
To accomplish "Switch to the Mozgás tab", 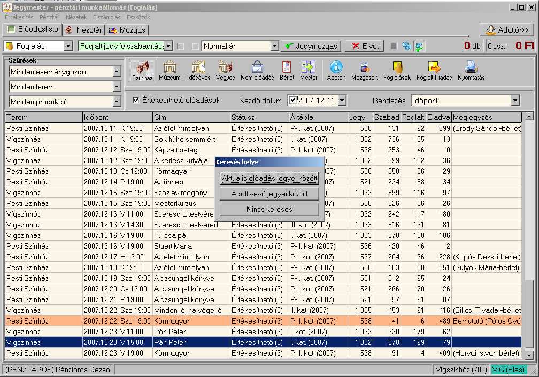I will [127, 30].
